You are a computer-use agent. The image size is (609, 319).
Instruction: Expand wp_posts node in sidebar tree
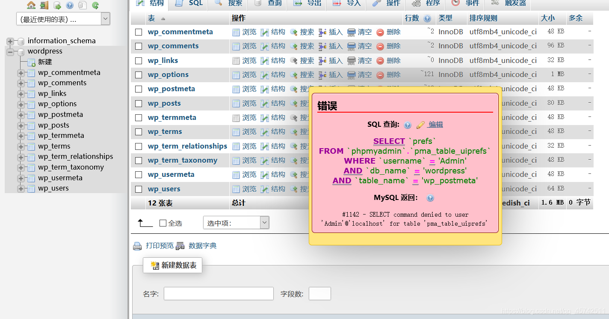pos(21,125)
